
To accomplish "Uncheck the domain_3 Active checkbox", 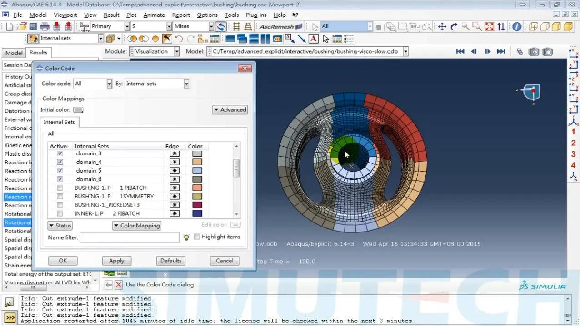I will point(60,153).
